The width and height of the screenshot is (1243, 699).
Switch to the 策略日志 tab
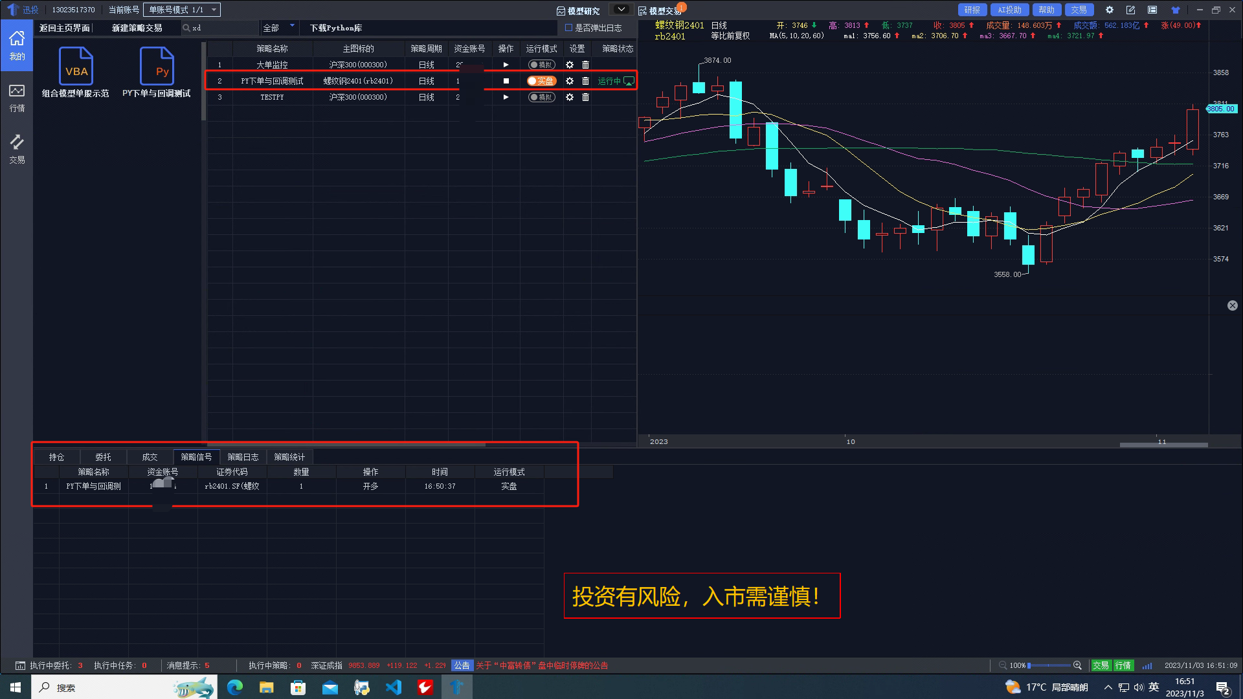point(243,457)
